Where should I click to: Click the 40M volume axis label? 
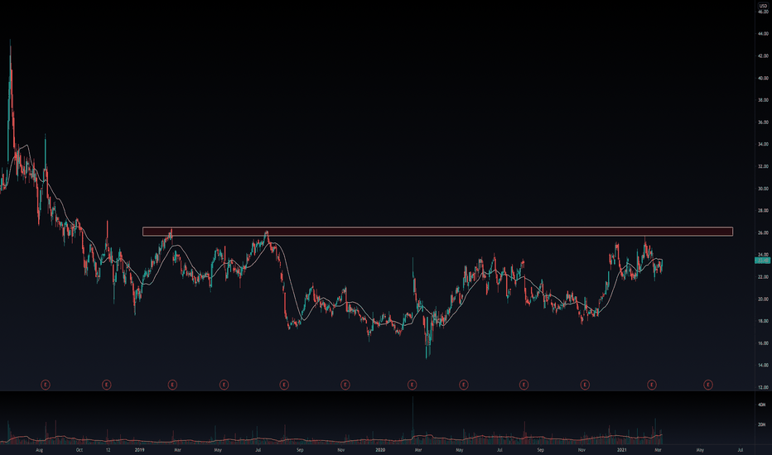point(762,405)
